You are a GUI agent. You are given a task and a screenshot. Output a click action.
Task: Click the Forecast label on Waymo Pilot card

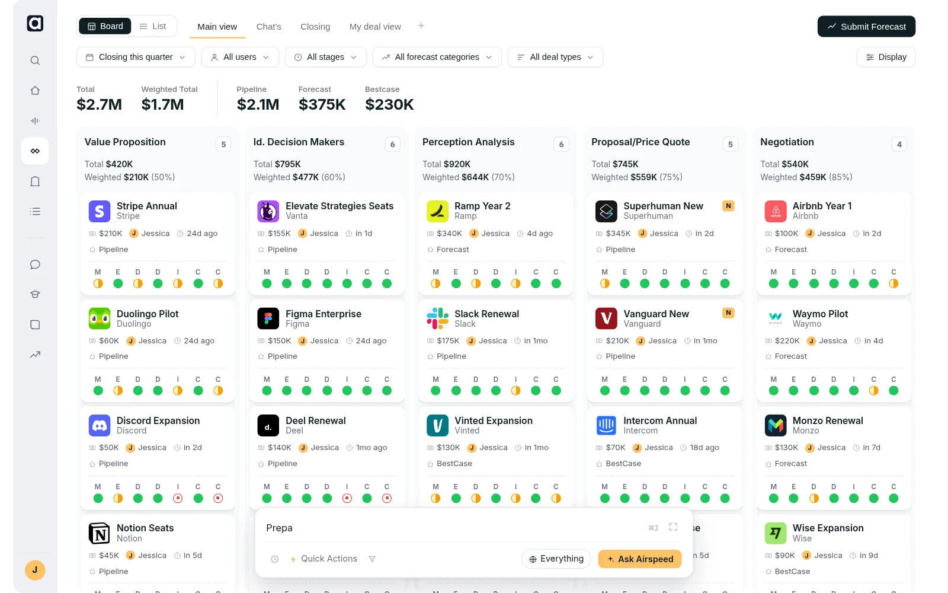[791, 356]
